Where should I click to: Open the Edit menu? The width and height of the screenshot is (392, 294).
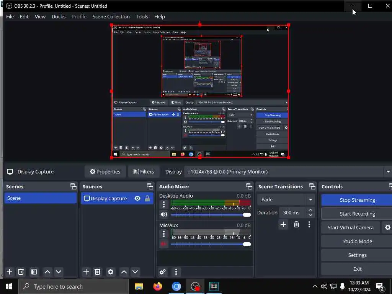click(x=24, y=16)
